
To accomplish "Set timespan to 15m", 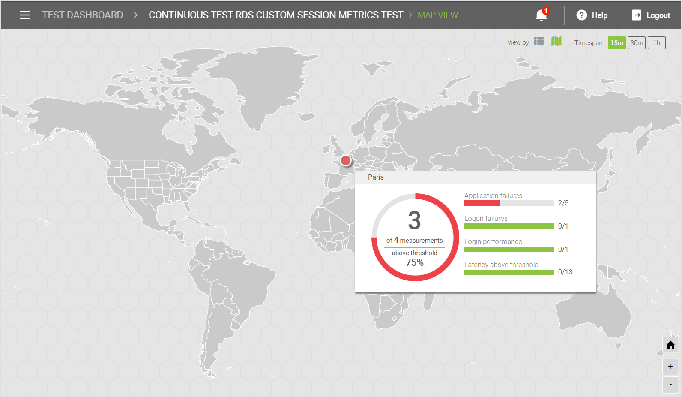I will pos(616,43).
